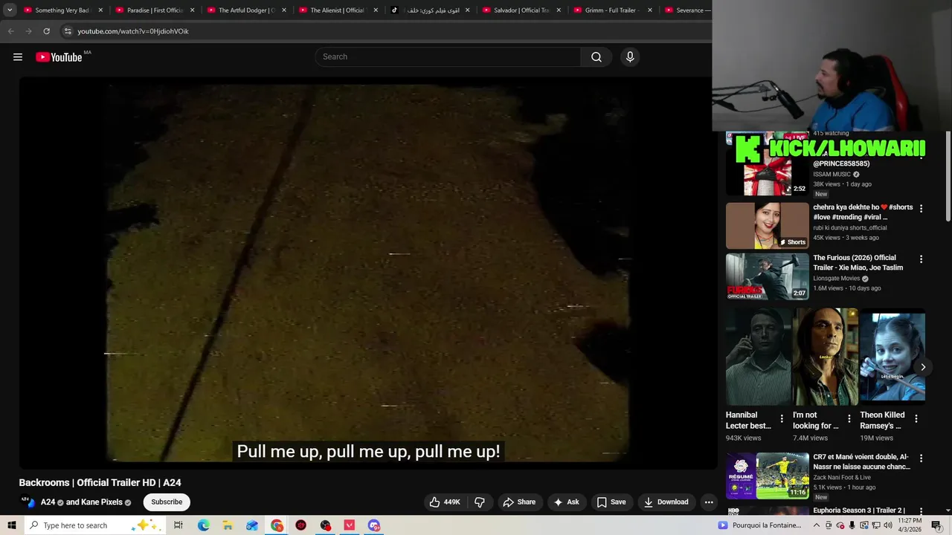The height and width of the screenshot is (535, 952).
Task: Switch to the Grimm - Full Trailer tab
Action: [x=613, y=10]
